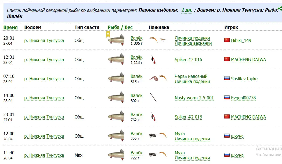Click the Nasty worm lure icon

tap(153, 97)
